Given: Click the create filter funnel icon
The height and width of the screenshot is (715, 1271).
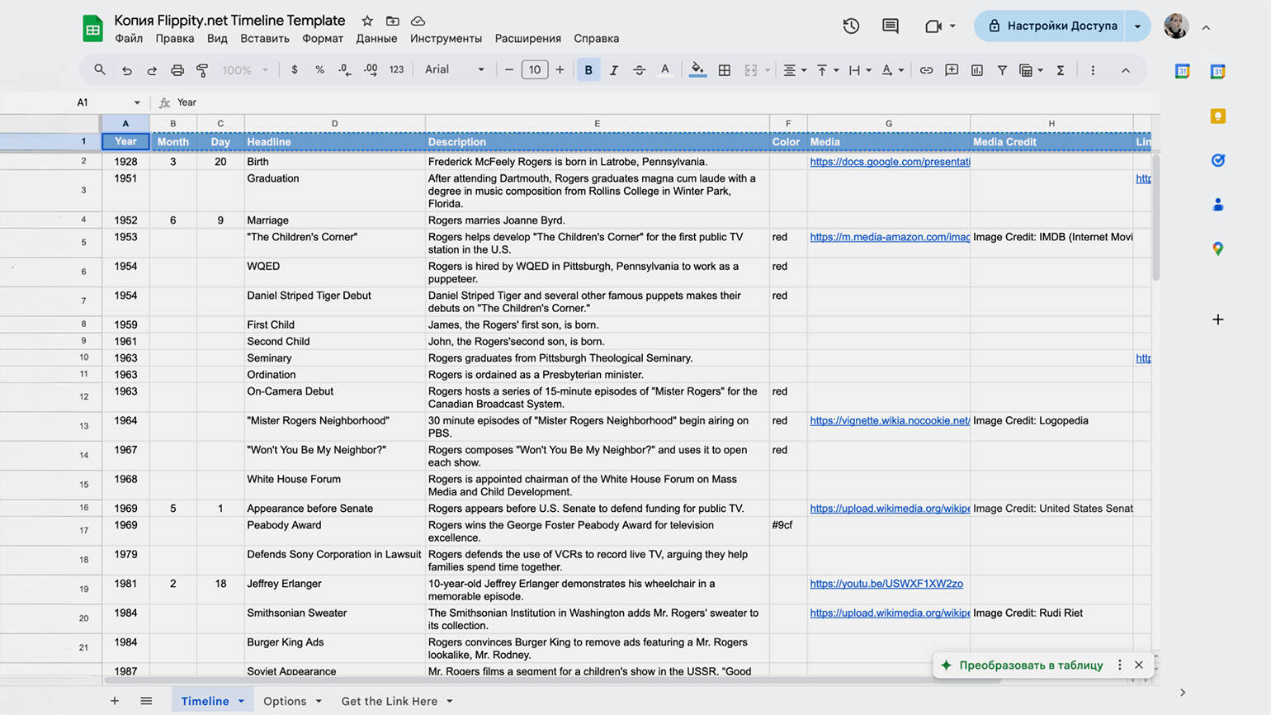Looking at the screenshot, I should point(1002,70).
